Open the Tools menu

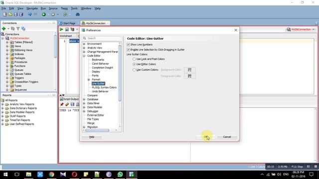point(74,8)
